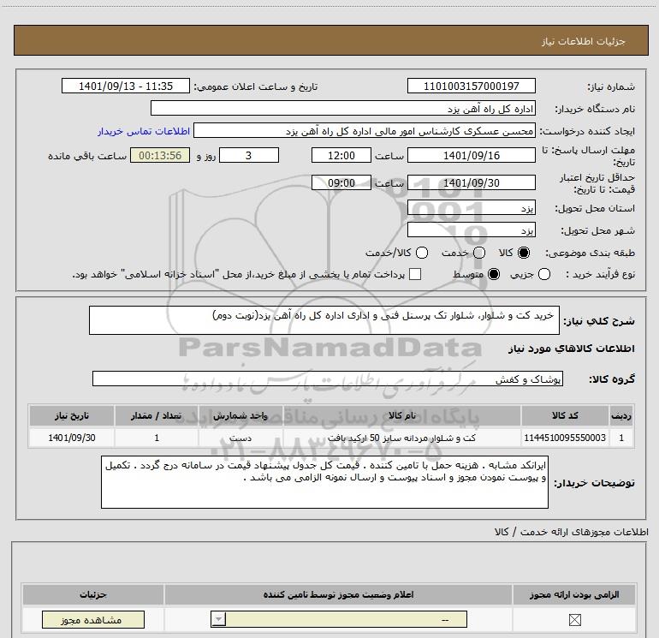
Task: Click delivery province field یزد
Action: pyautogui.click(x=471, y=208)
